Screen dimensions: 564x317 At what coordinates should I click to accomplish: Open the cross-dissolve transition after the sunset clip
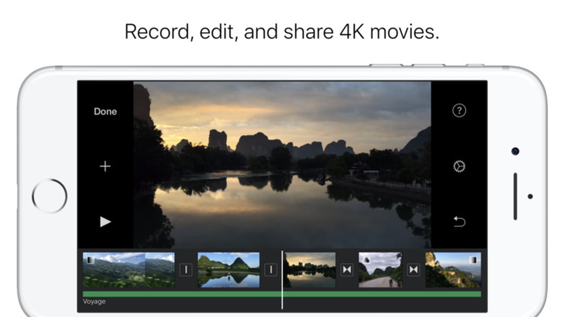[347, 270]
